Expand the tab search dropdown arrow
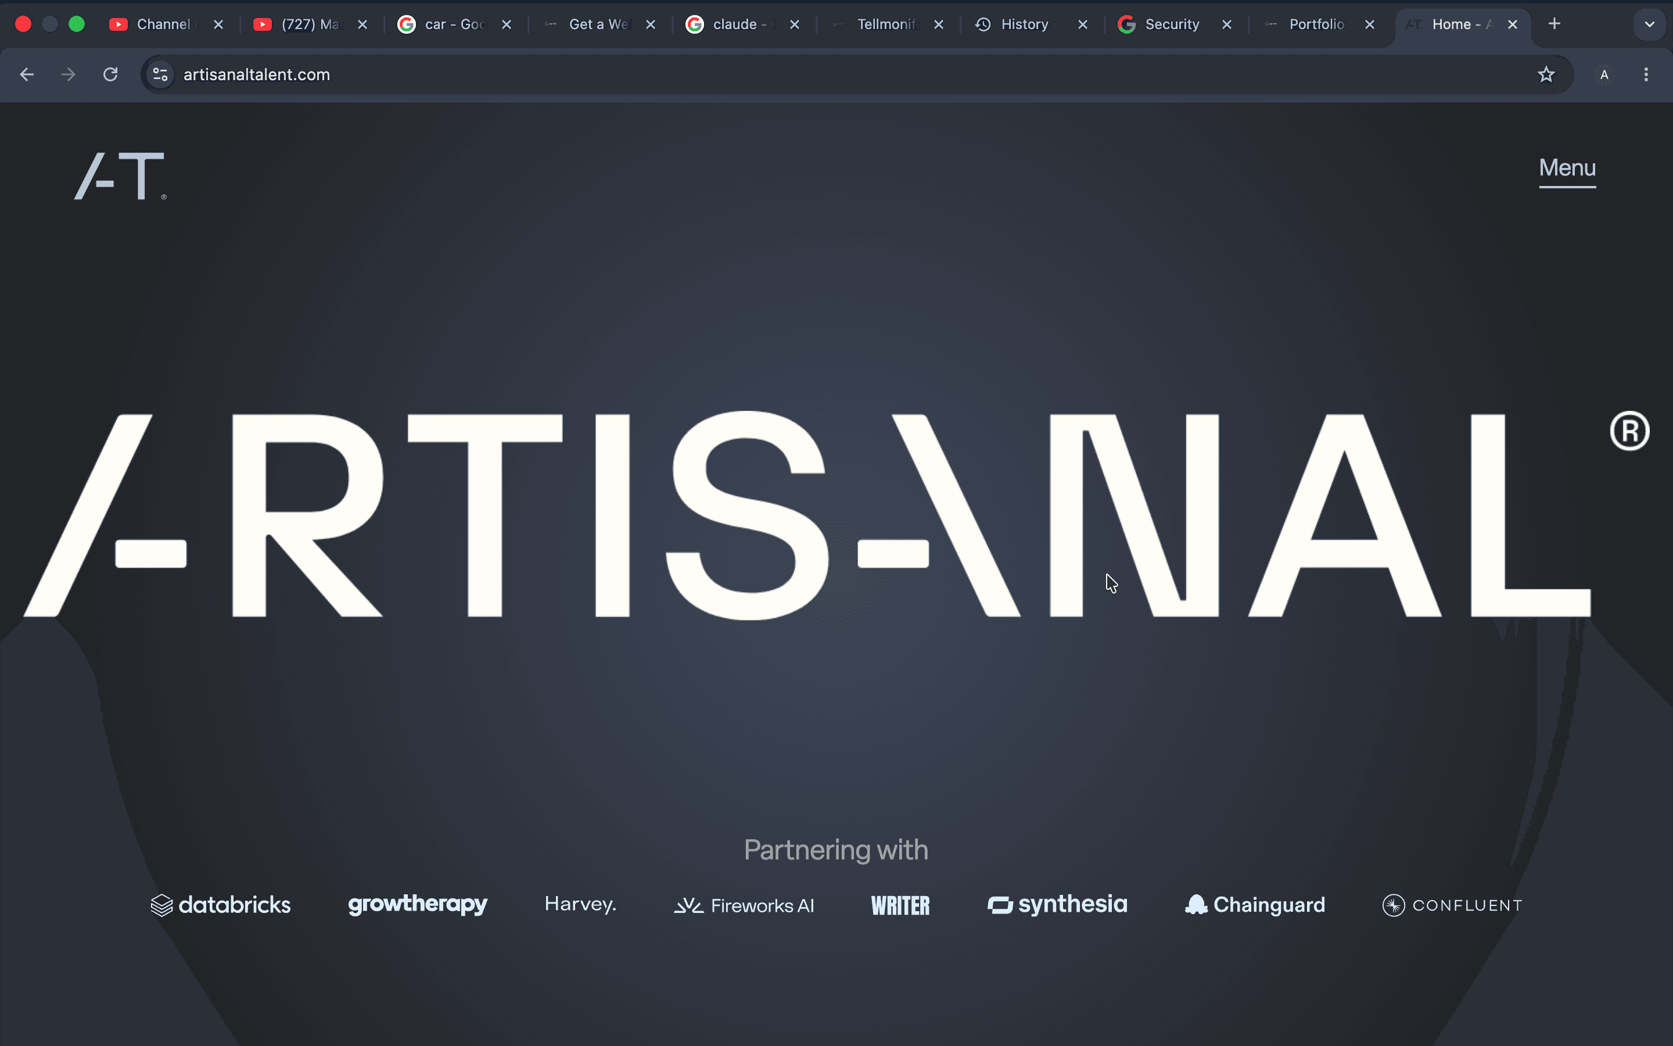Image resolution: width=1673 pixels, height=1046 pixels. pyautogui.click(x=1650, y=24)
